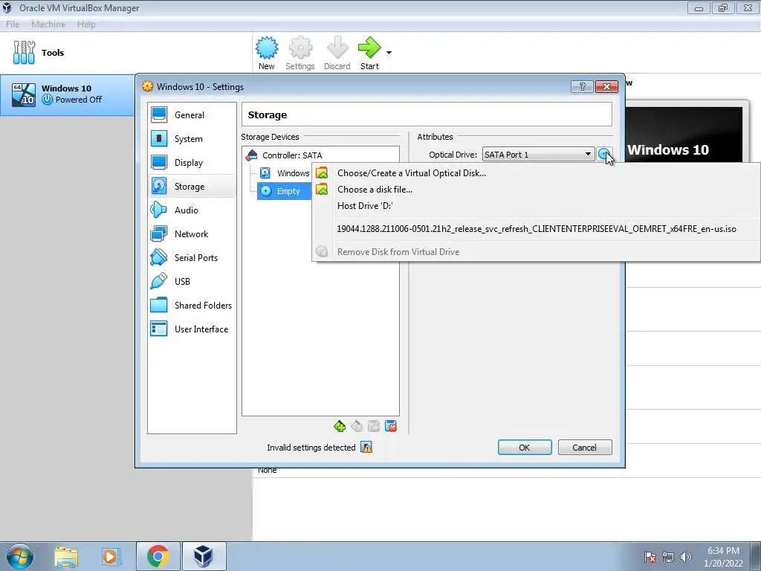761x571 pixels.
Task: Click the optical disk chooser icon
Action: click(x=604, y=155)
